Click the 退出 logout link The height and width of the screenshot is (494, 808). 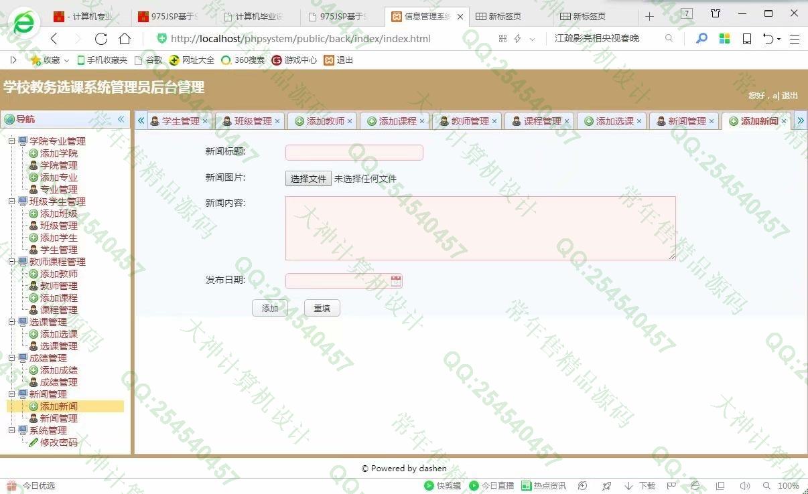[790, 96]
